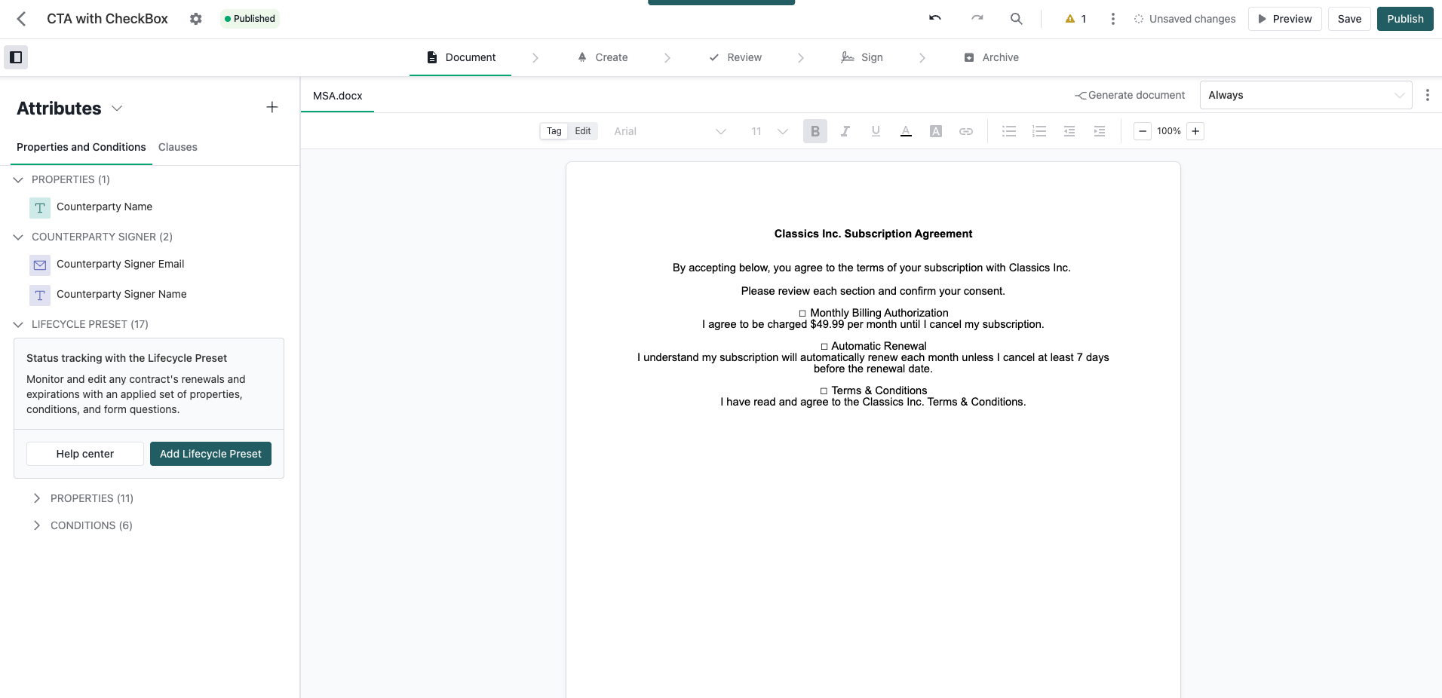Image resolution: width=1442 pixels, height=698 pixels.
Task: Tick the Monthly Billing Authorization checkbox
Action: 802,314
